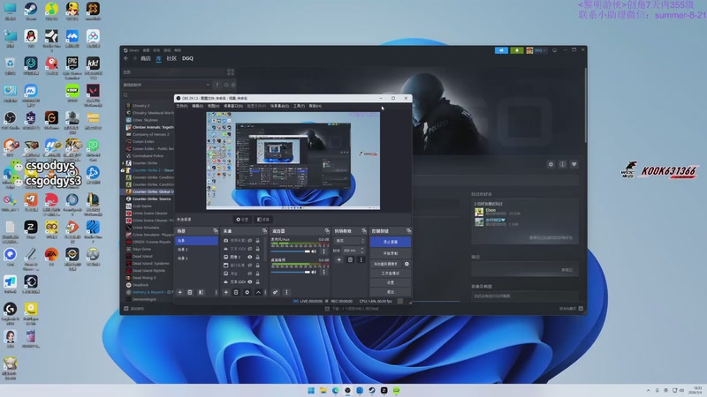707x397 pixels.
Task: Open Epic Games Launcher desktop icon
Action: (72, 65)
